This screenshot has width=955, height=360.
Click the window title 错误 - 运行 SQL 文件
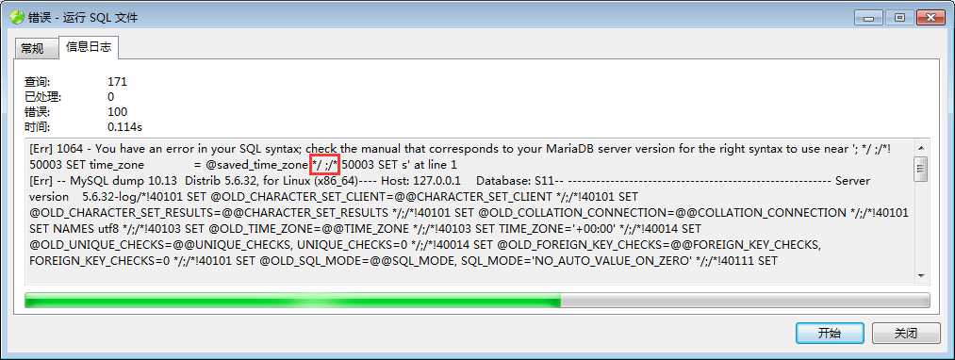(83, 18)
